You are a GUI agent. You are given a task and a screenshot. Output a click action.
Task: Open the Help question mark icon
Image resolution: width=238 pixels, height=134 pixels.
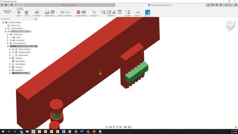tap(236, 5)
